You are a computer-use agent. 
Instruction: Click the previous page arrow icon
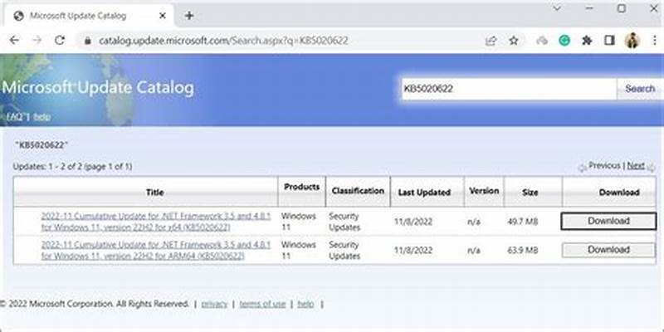click(583, 168)
